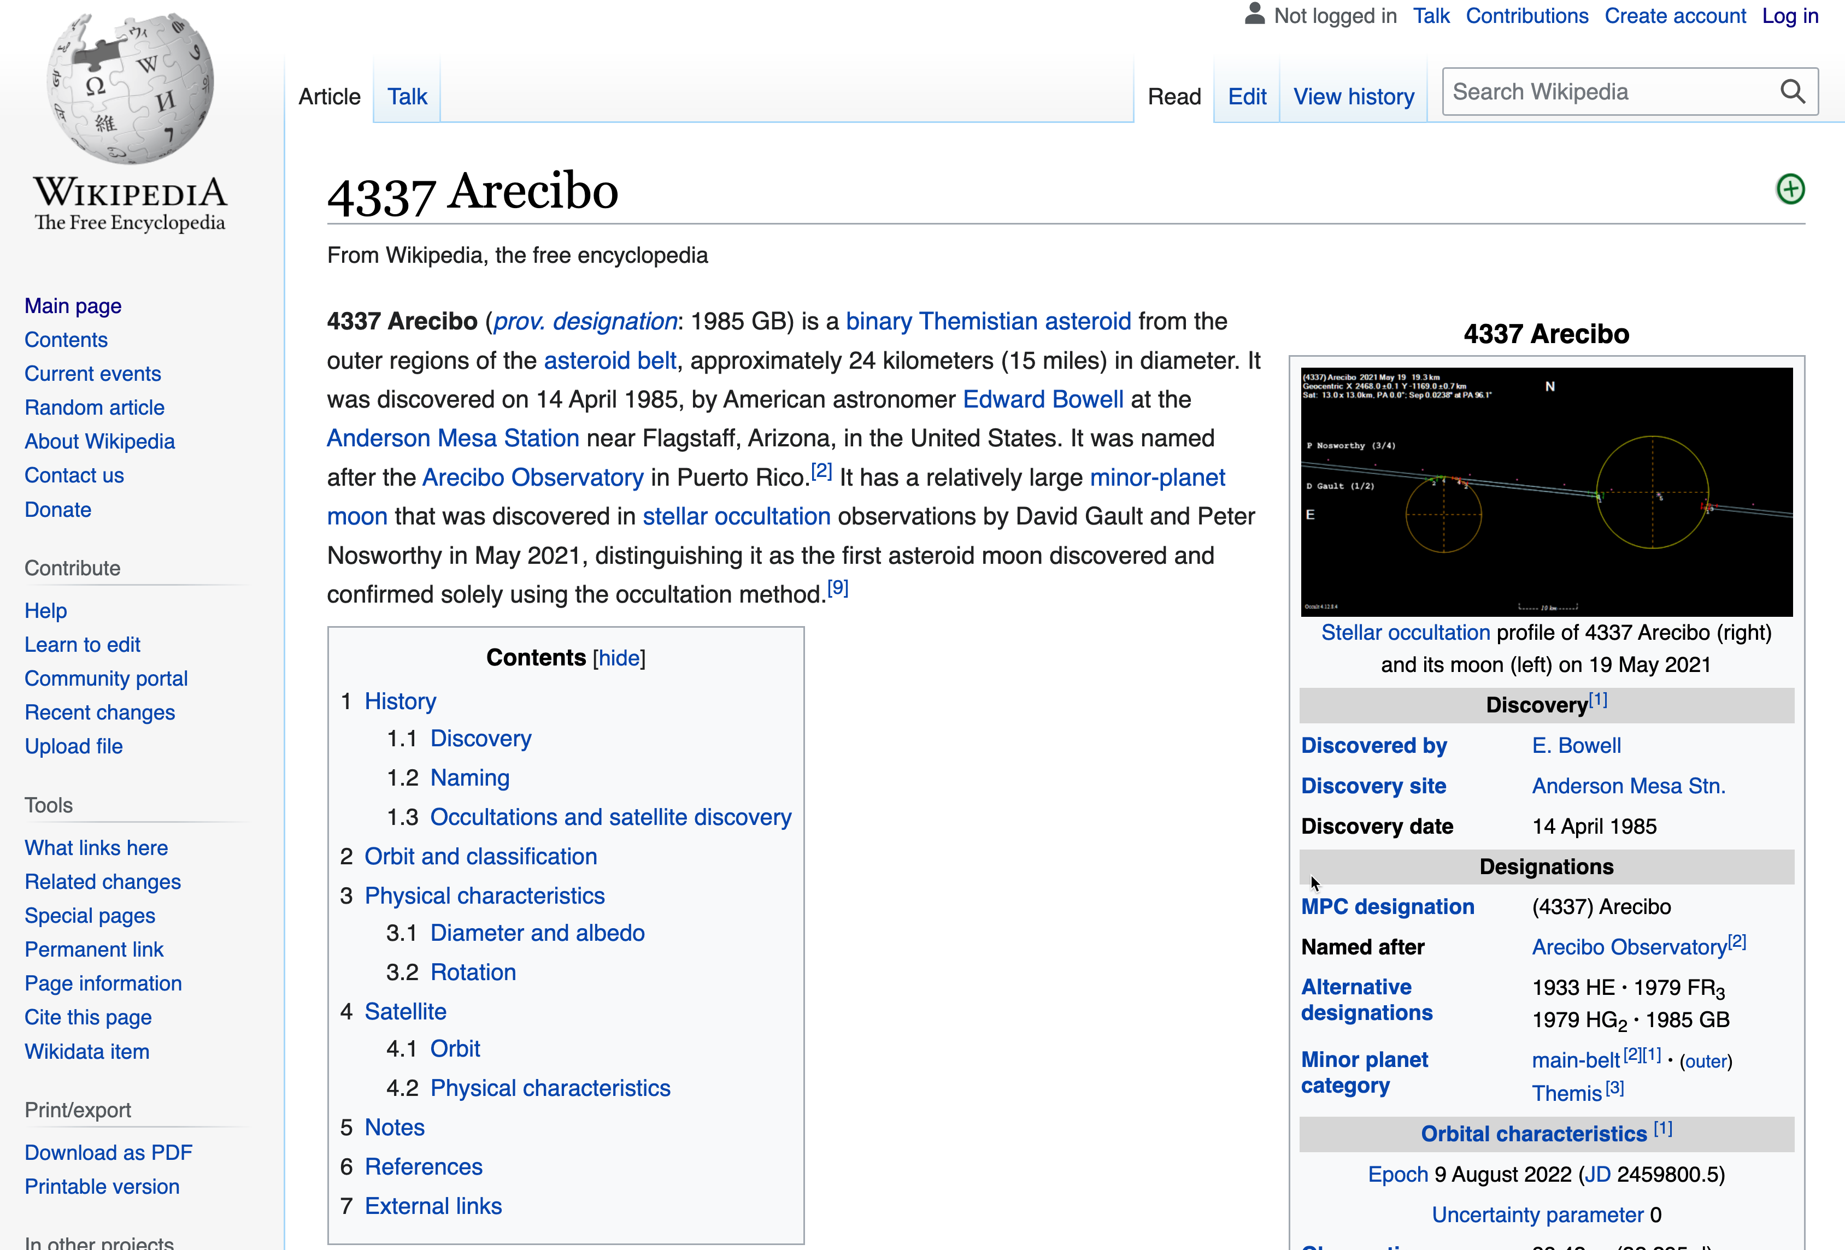Viewport: 1845px width, 1250px height.
Task: Open the Wikidata item link
Action: point(86,1052)
